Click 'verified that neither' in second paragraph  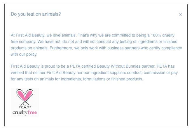click(x=28, y=73)
